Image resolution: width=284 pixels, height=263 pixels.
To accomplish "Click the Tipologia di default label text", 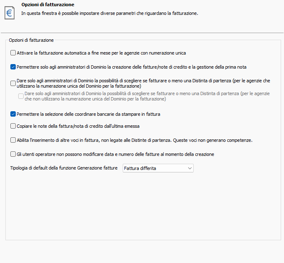I will point(64,168).
